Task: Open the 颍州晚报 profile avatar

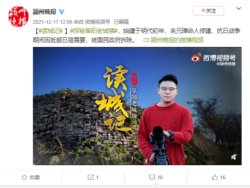Action: (19, 16)
